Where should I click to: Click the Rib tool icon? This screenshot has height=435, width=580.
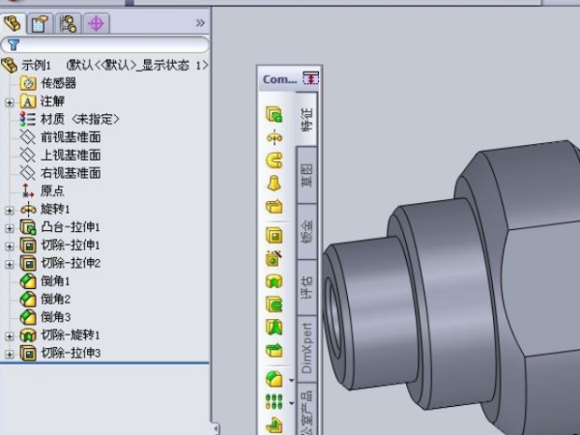pos(275,425)
